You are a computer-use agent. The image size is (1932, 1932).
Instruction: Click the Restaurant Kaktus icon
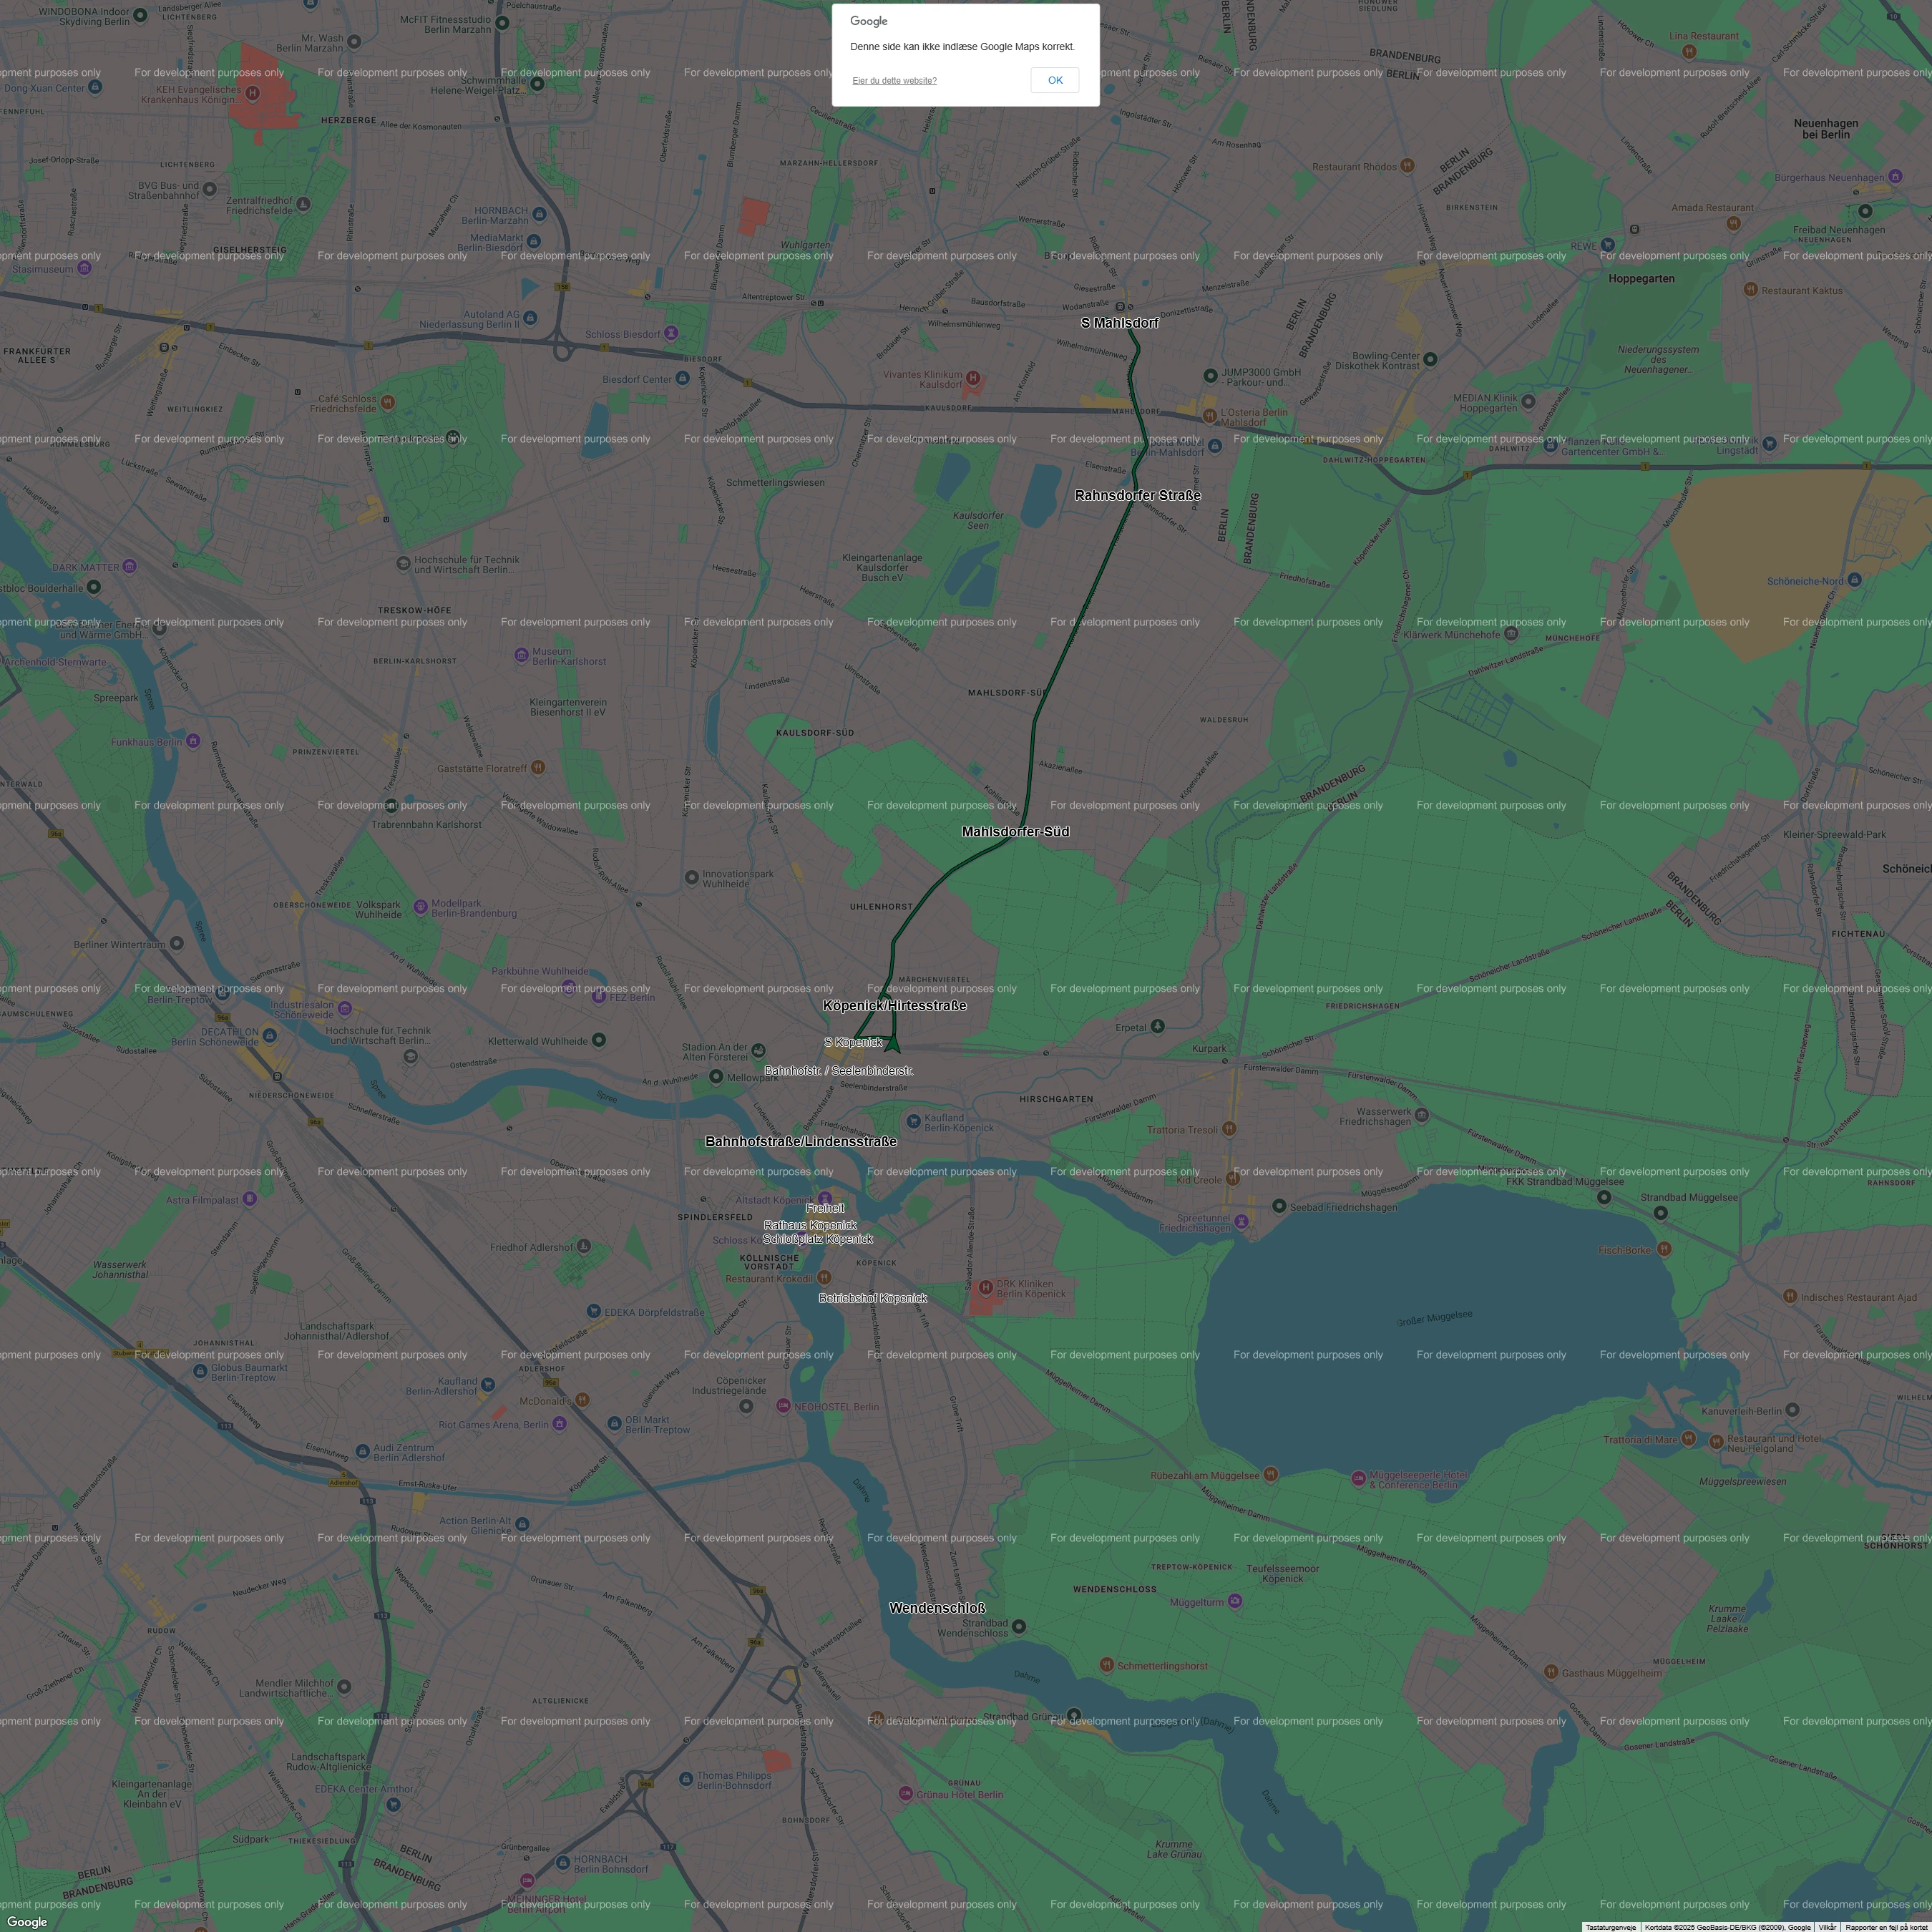tap(1750, 289)
